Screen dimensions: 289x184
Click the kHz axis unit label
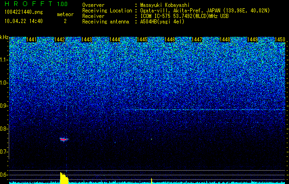point(4,37)
